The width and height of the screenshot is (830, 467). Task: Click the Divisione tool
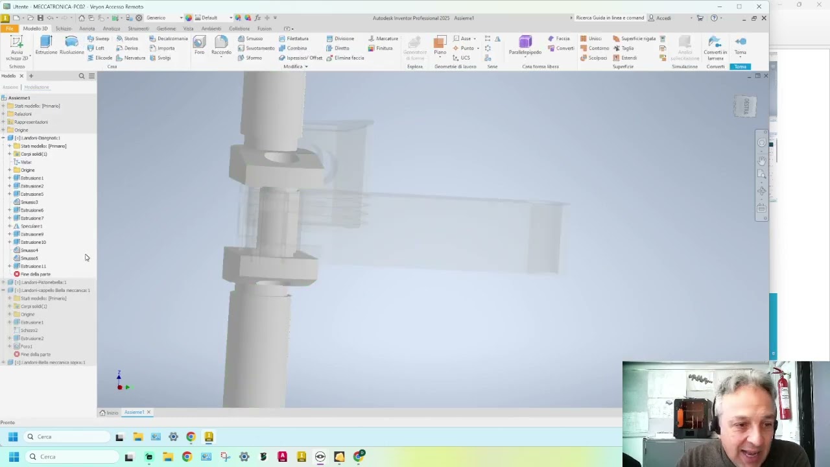tap(340, 39)
